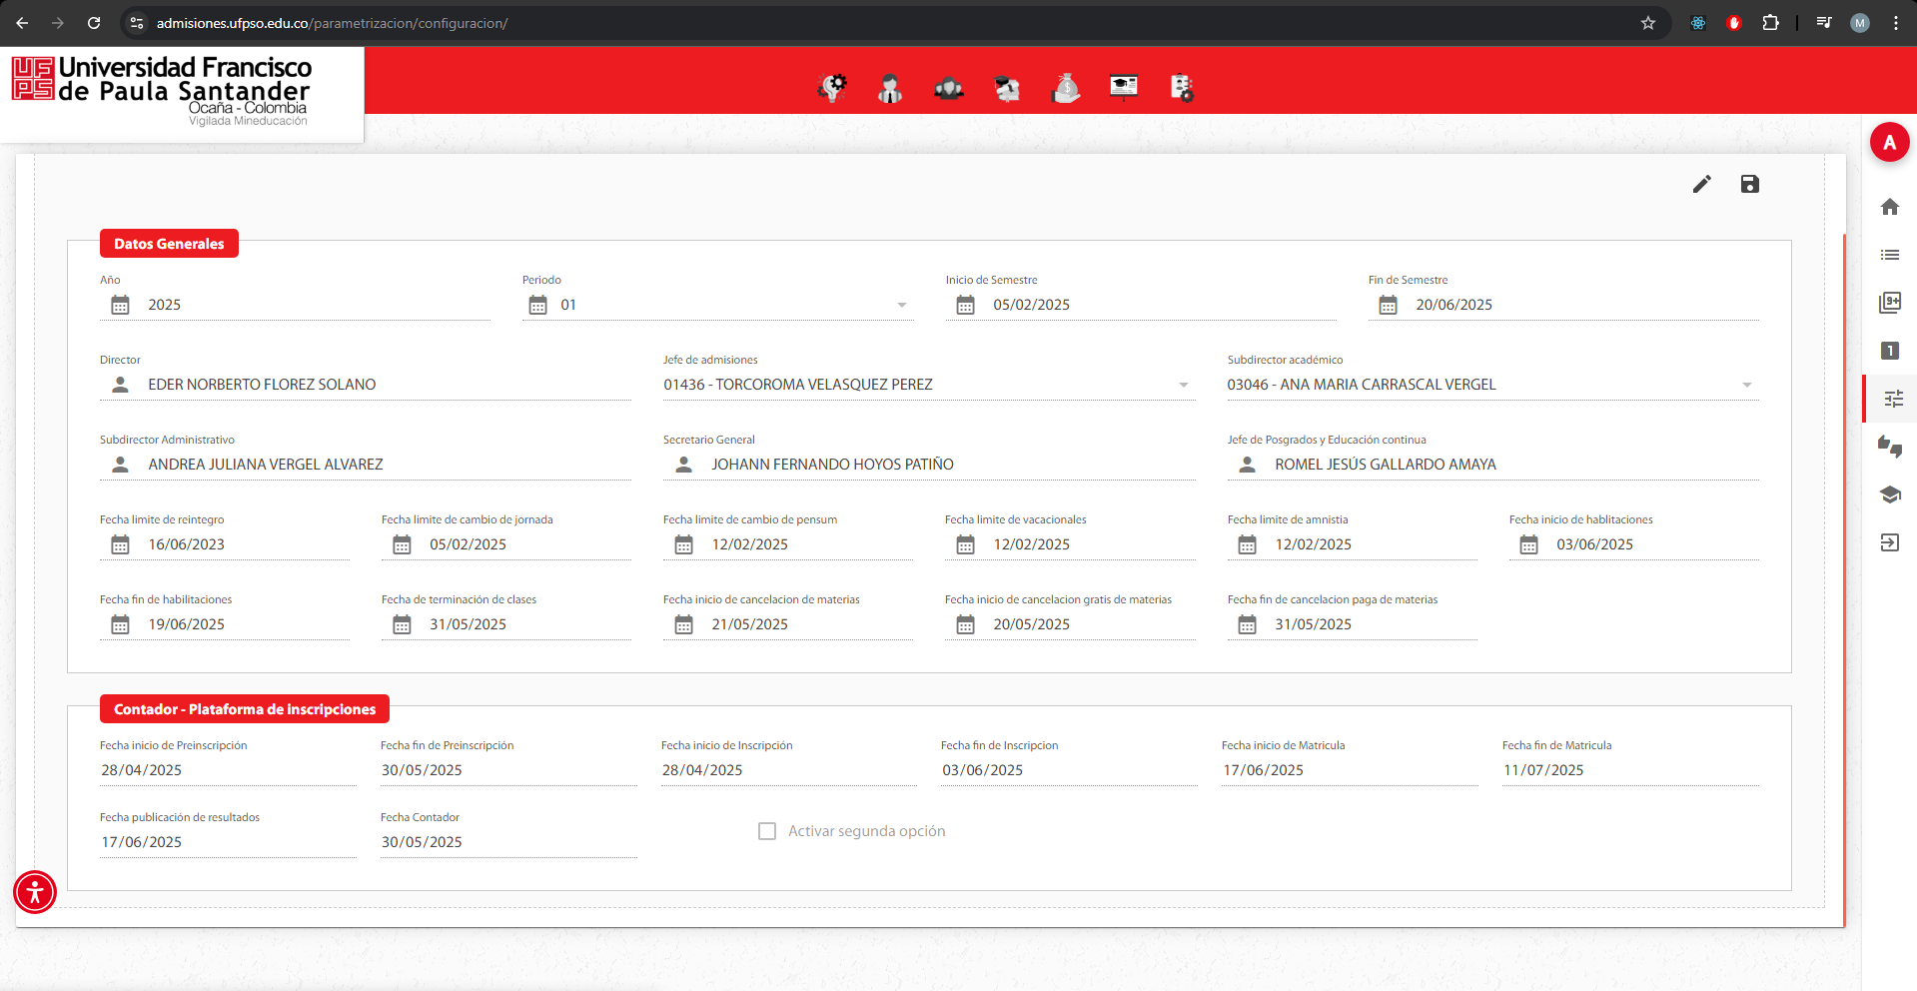
Task: Click the pencil edit icon
Action: 1701,184
